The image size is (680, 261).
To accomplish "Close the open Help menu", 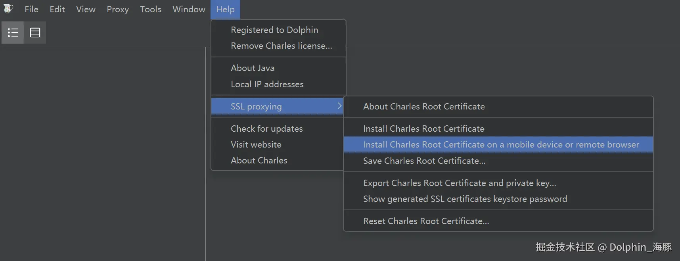I will click(x=225, y=9).
